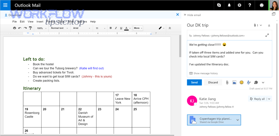Open the account profile photo

(x=274, y=5)
